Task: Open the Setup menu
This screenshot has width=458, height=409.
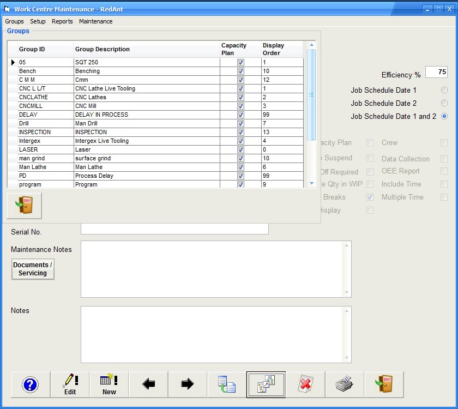Action: (x=38, y=21)
